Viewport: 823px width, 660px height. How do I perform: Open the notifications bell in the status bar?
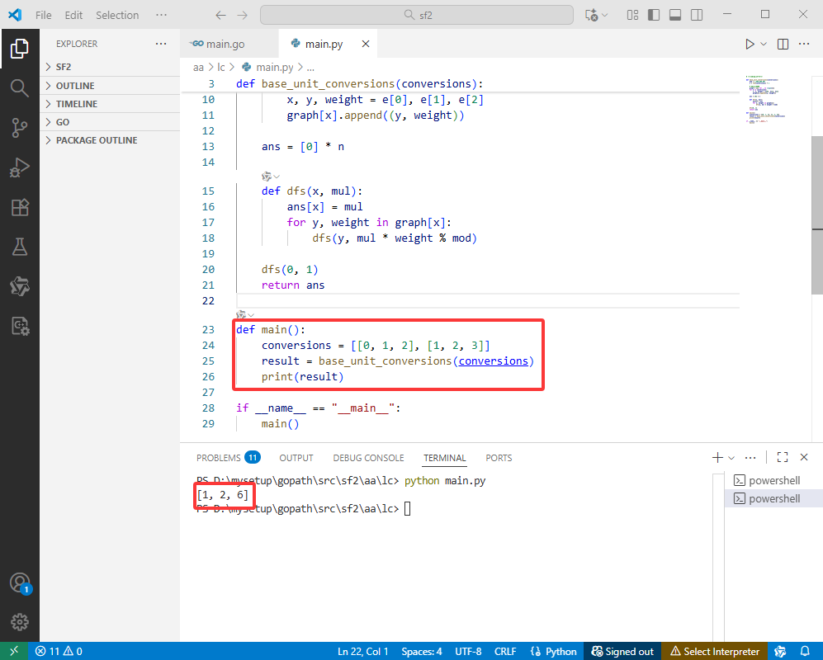tap(805, 651)
